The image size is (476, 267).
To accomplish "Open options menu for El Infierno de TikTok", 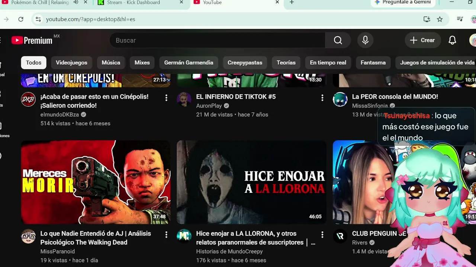I will coord(322,98).
